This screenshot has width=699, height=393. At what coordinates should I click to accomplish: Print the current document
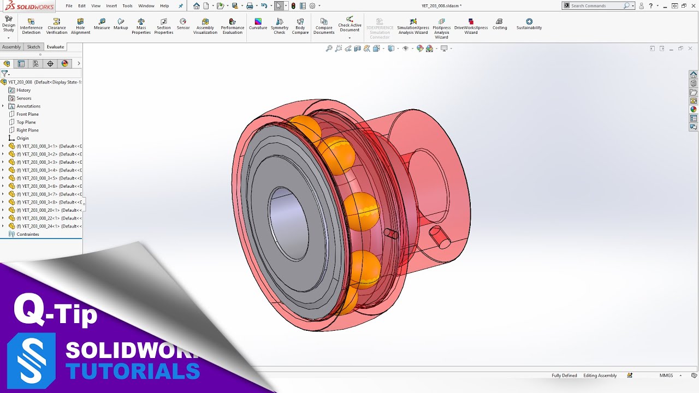tap(250, 6)
